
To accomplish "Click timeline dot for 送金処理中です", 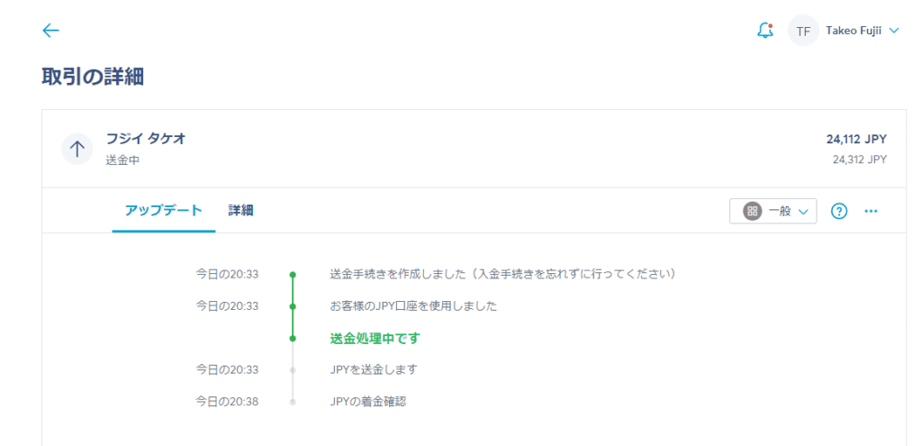I will tap(293, 338).
